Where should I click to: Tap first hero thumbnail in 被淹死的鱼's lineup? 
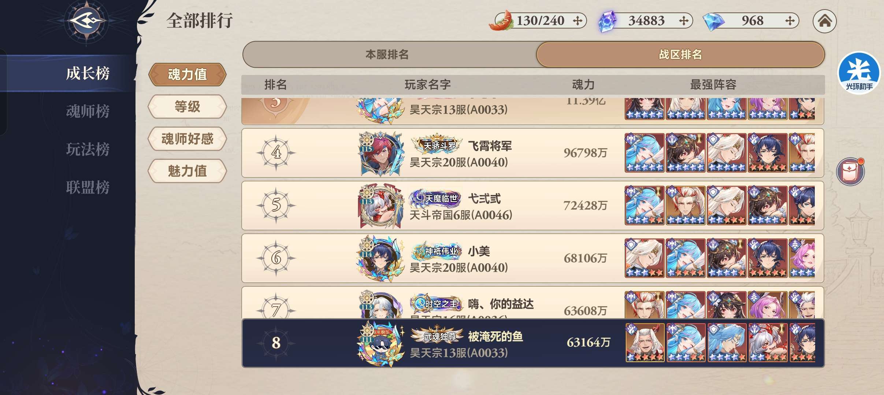tap(645, 343)
